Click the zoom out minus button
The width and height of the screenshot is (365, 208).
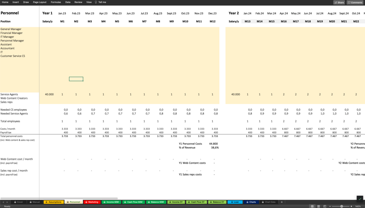click(x=330, y=206)
